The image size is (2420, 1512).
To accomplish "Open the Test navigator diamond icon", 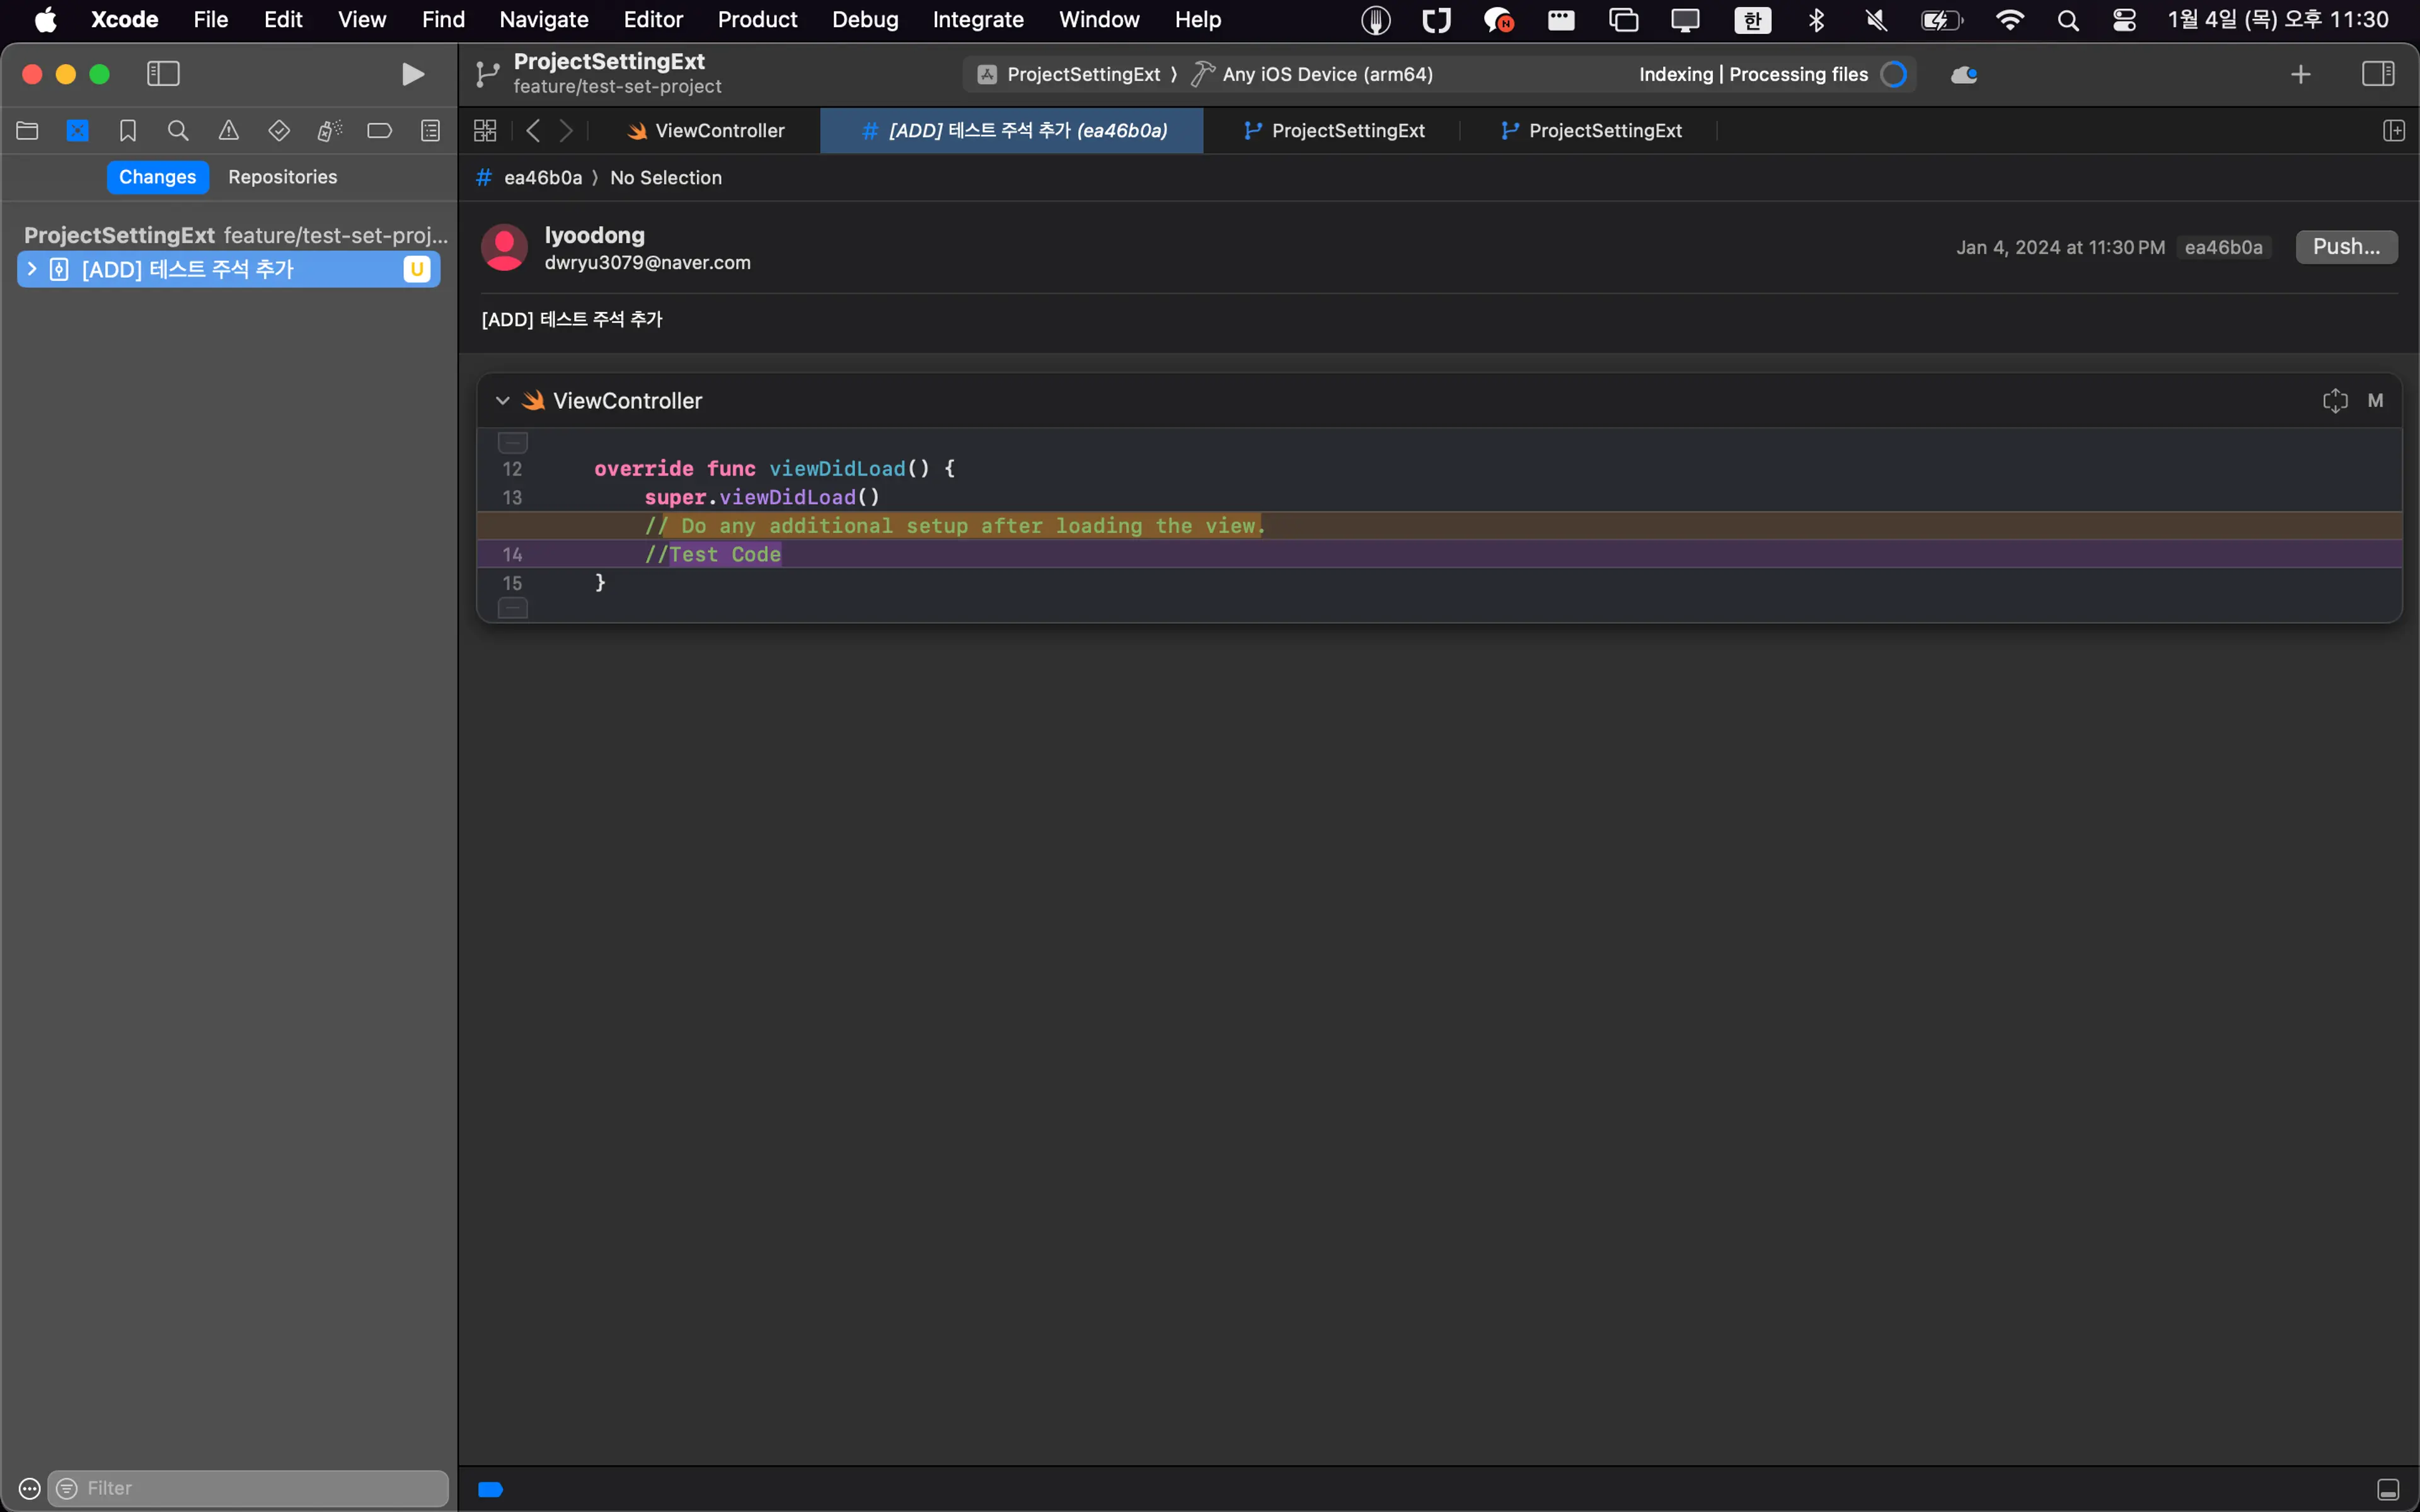I will click(x=279, y=130).
